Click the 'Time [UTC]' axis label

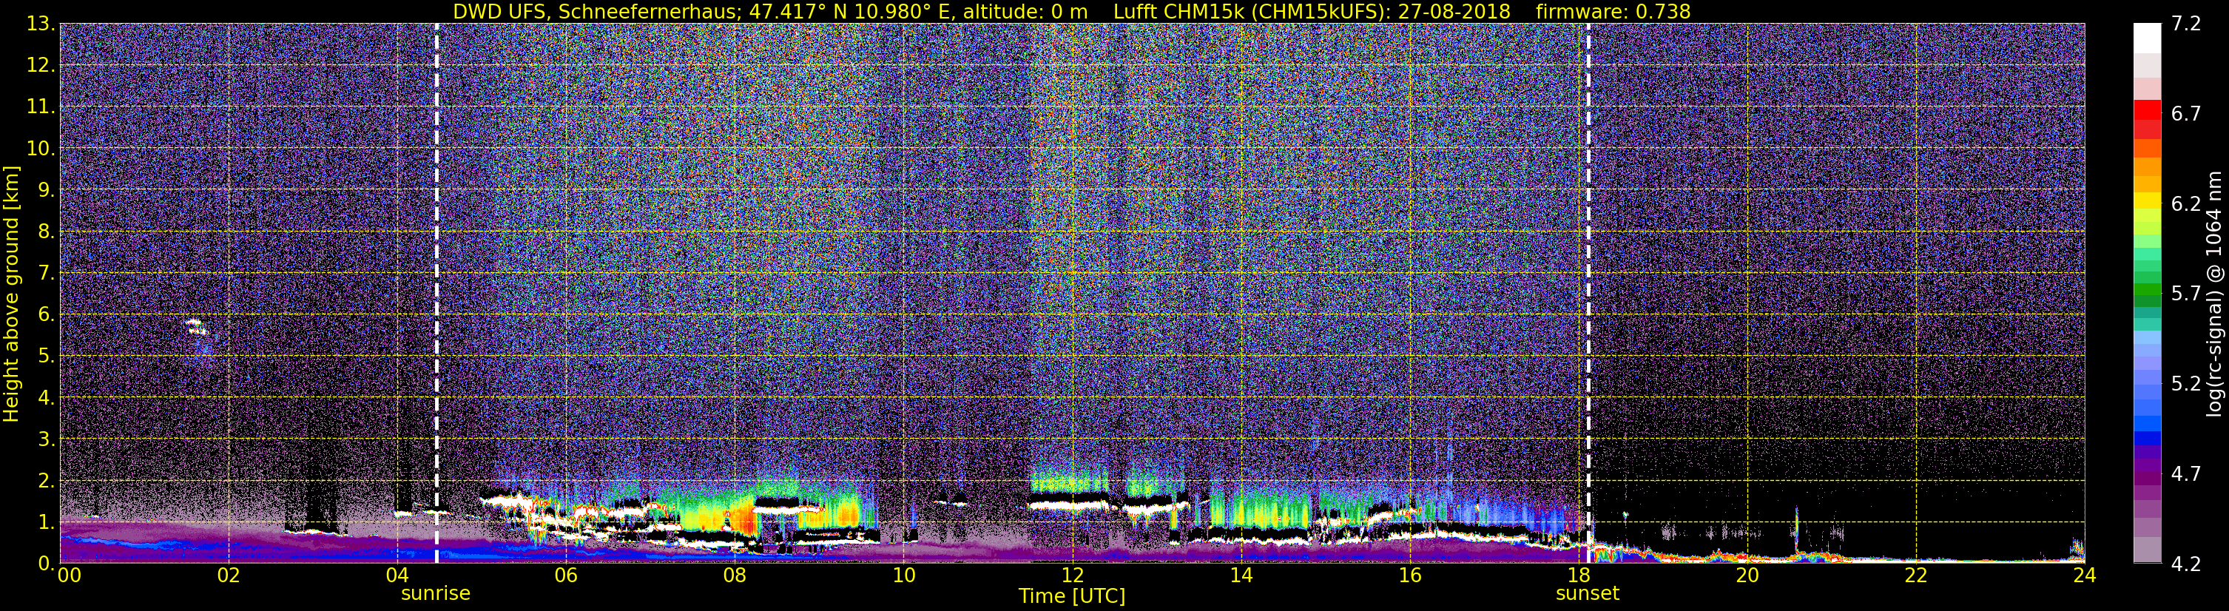tap(1072, 596)
